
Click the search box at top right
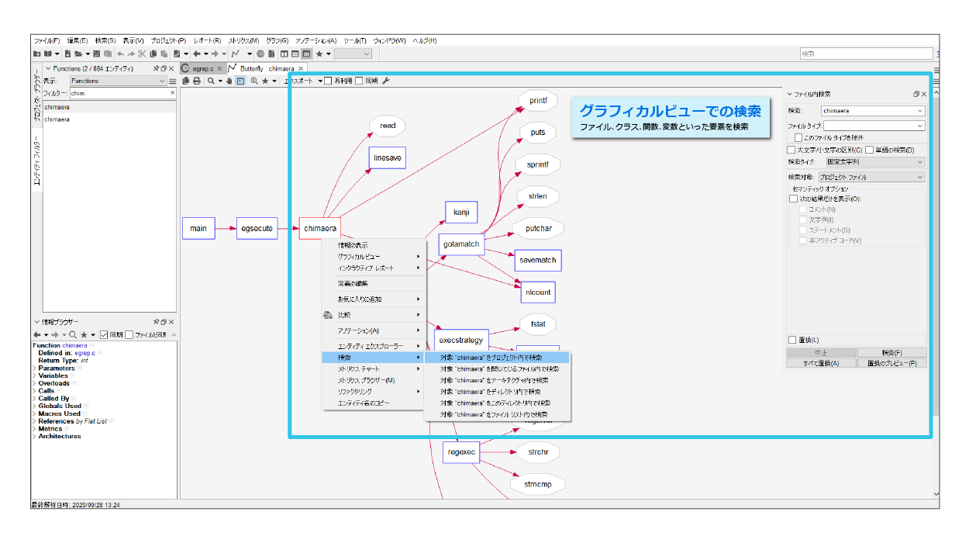pyautogui.click(x=866, y=54)
